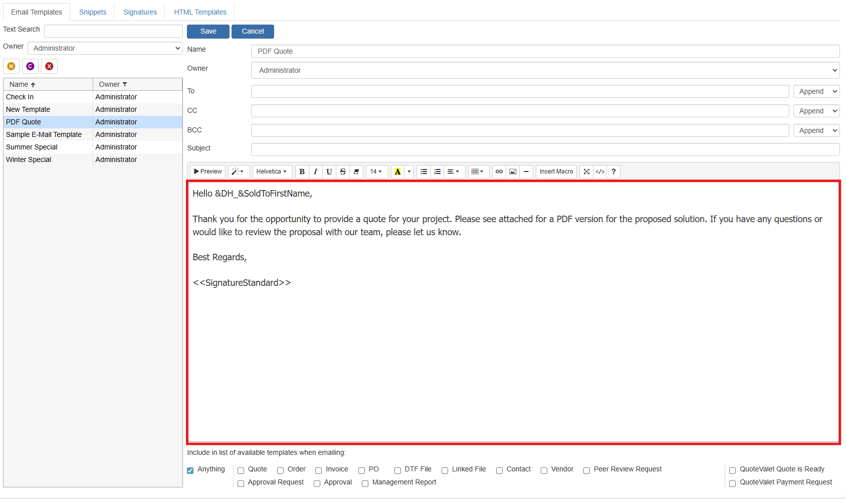Image resolution: width=846 pixels, height=499 pixels.
Task: Open the Helvetica font family dropdown
Action: coord(271,172)
